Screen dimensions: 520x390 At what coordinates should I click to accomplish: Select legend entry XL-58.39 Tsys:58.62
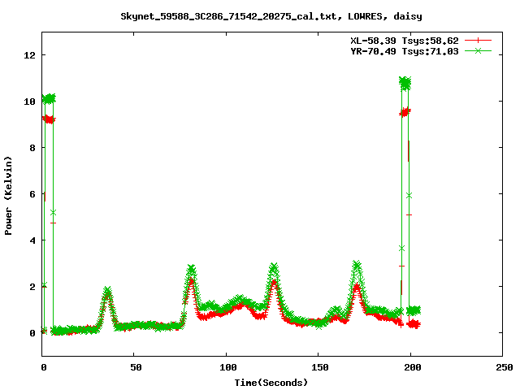(x=405, y=41)
